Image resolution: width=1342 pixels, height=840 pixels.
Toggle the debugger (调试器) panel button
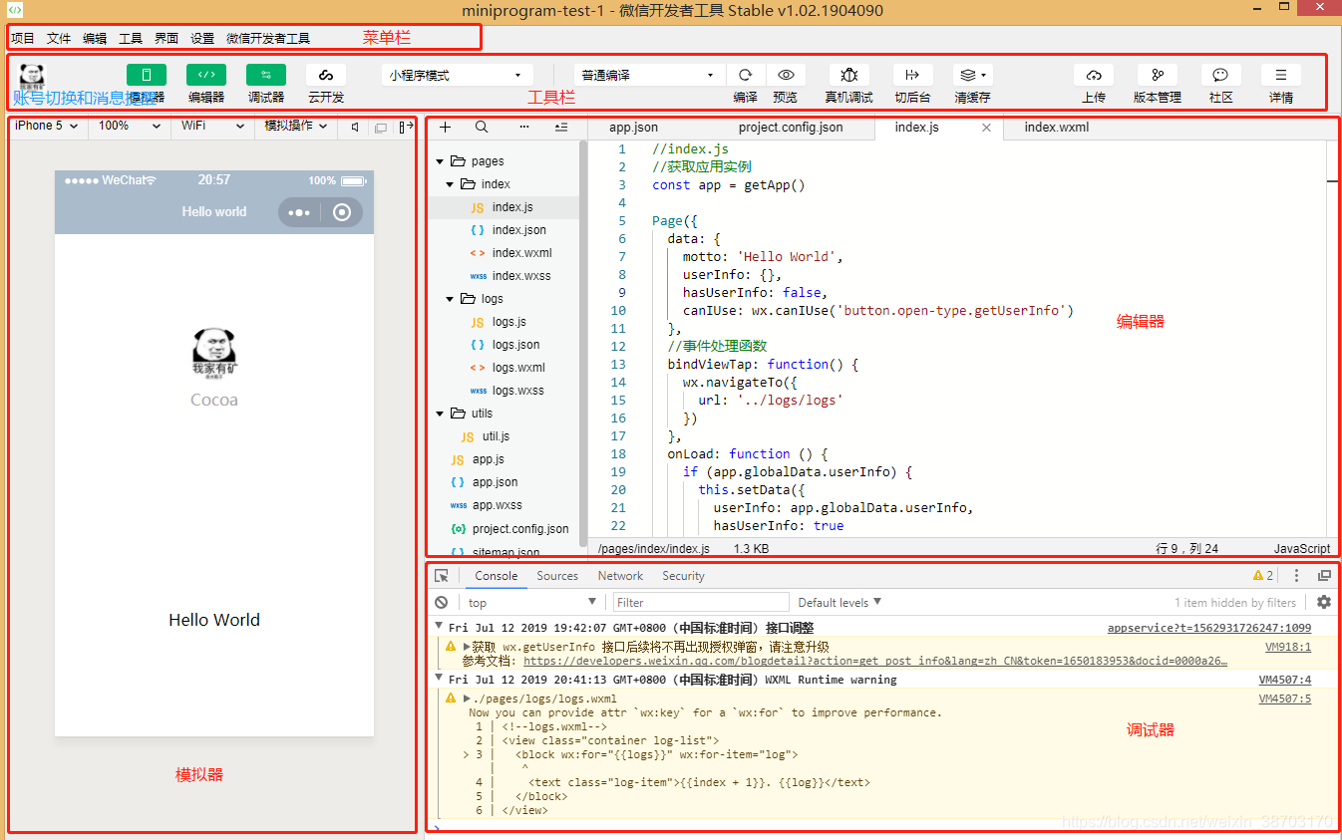[266, 75]
